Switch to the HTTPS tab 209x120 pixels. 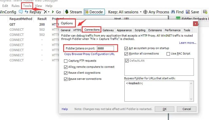pos(77,30)
